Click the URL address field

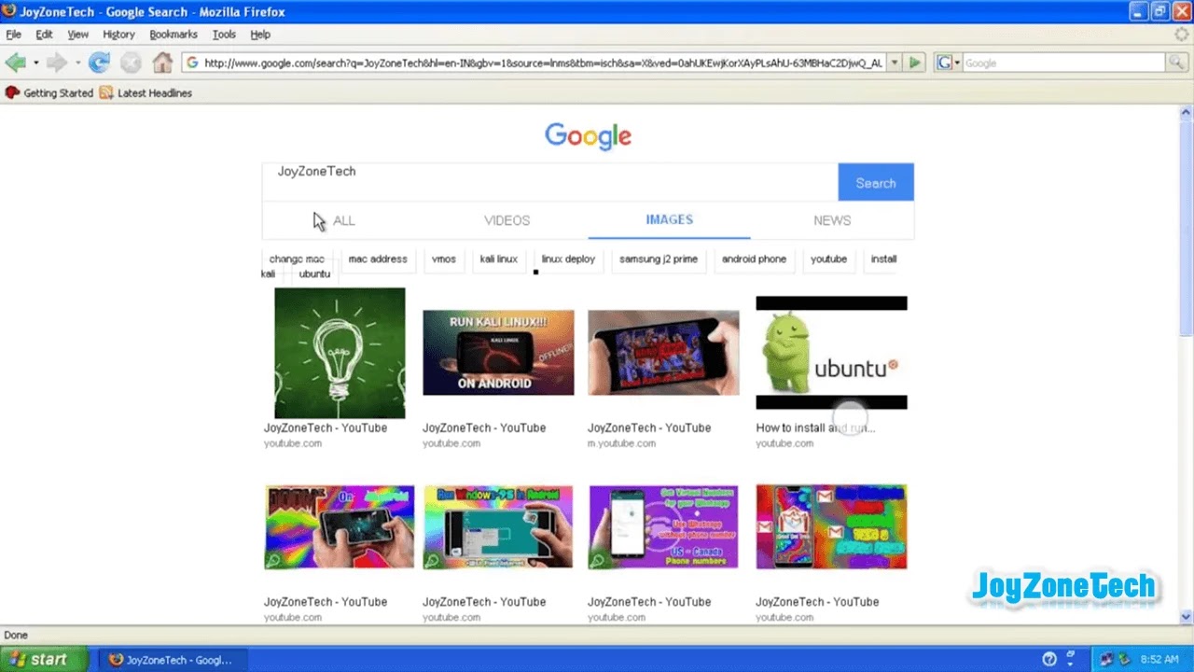click(543, 63)
